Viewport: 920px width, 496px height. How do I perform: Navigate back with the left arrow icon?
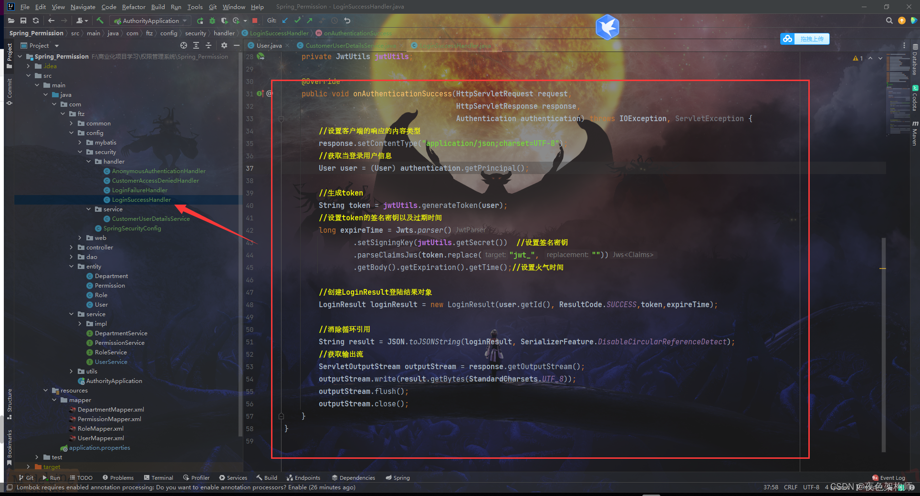click(x=51, y=21)
